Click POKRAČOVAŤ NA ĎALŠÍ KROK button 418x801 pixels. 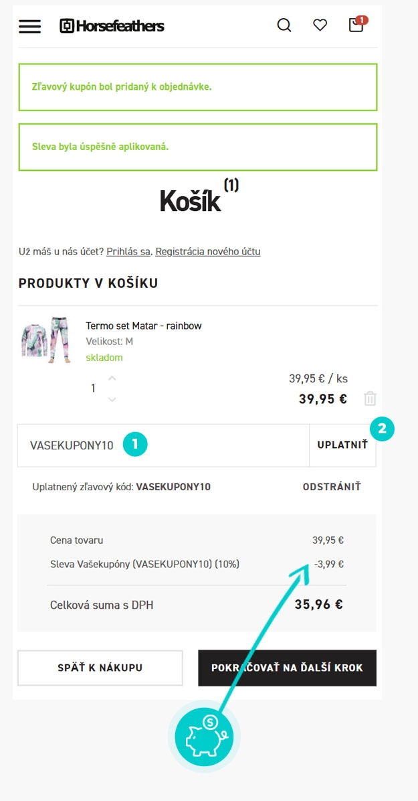(287, 668)
